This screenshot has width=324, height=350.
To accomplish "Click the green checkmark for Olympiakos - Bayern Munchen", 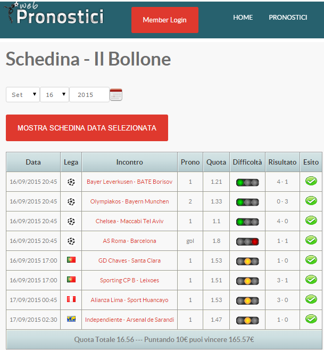I will tap(311, 201).
